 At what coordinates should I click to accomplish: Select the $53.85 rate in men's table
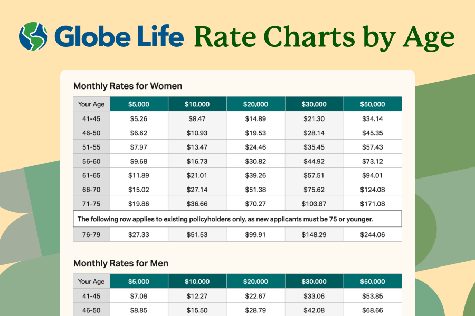tap(373, 296)
